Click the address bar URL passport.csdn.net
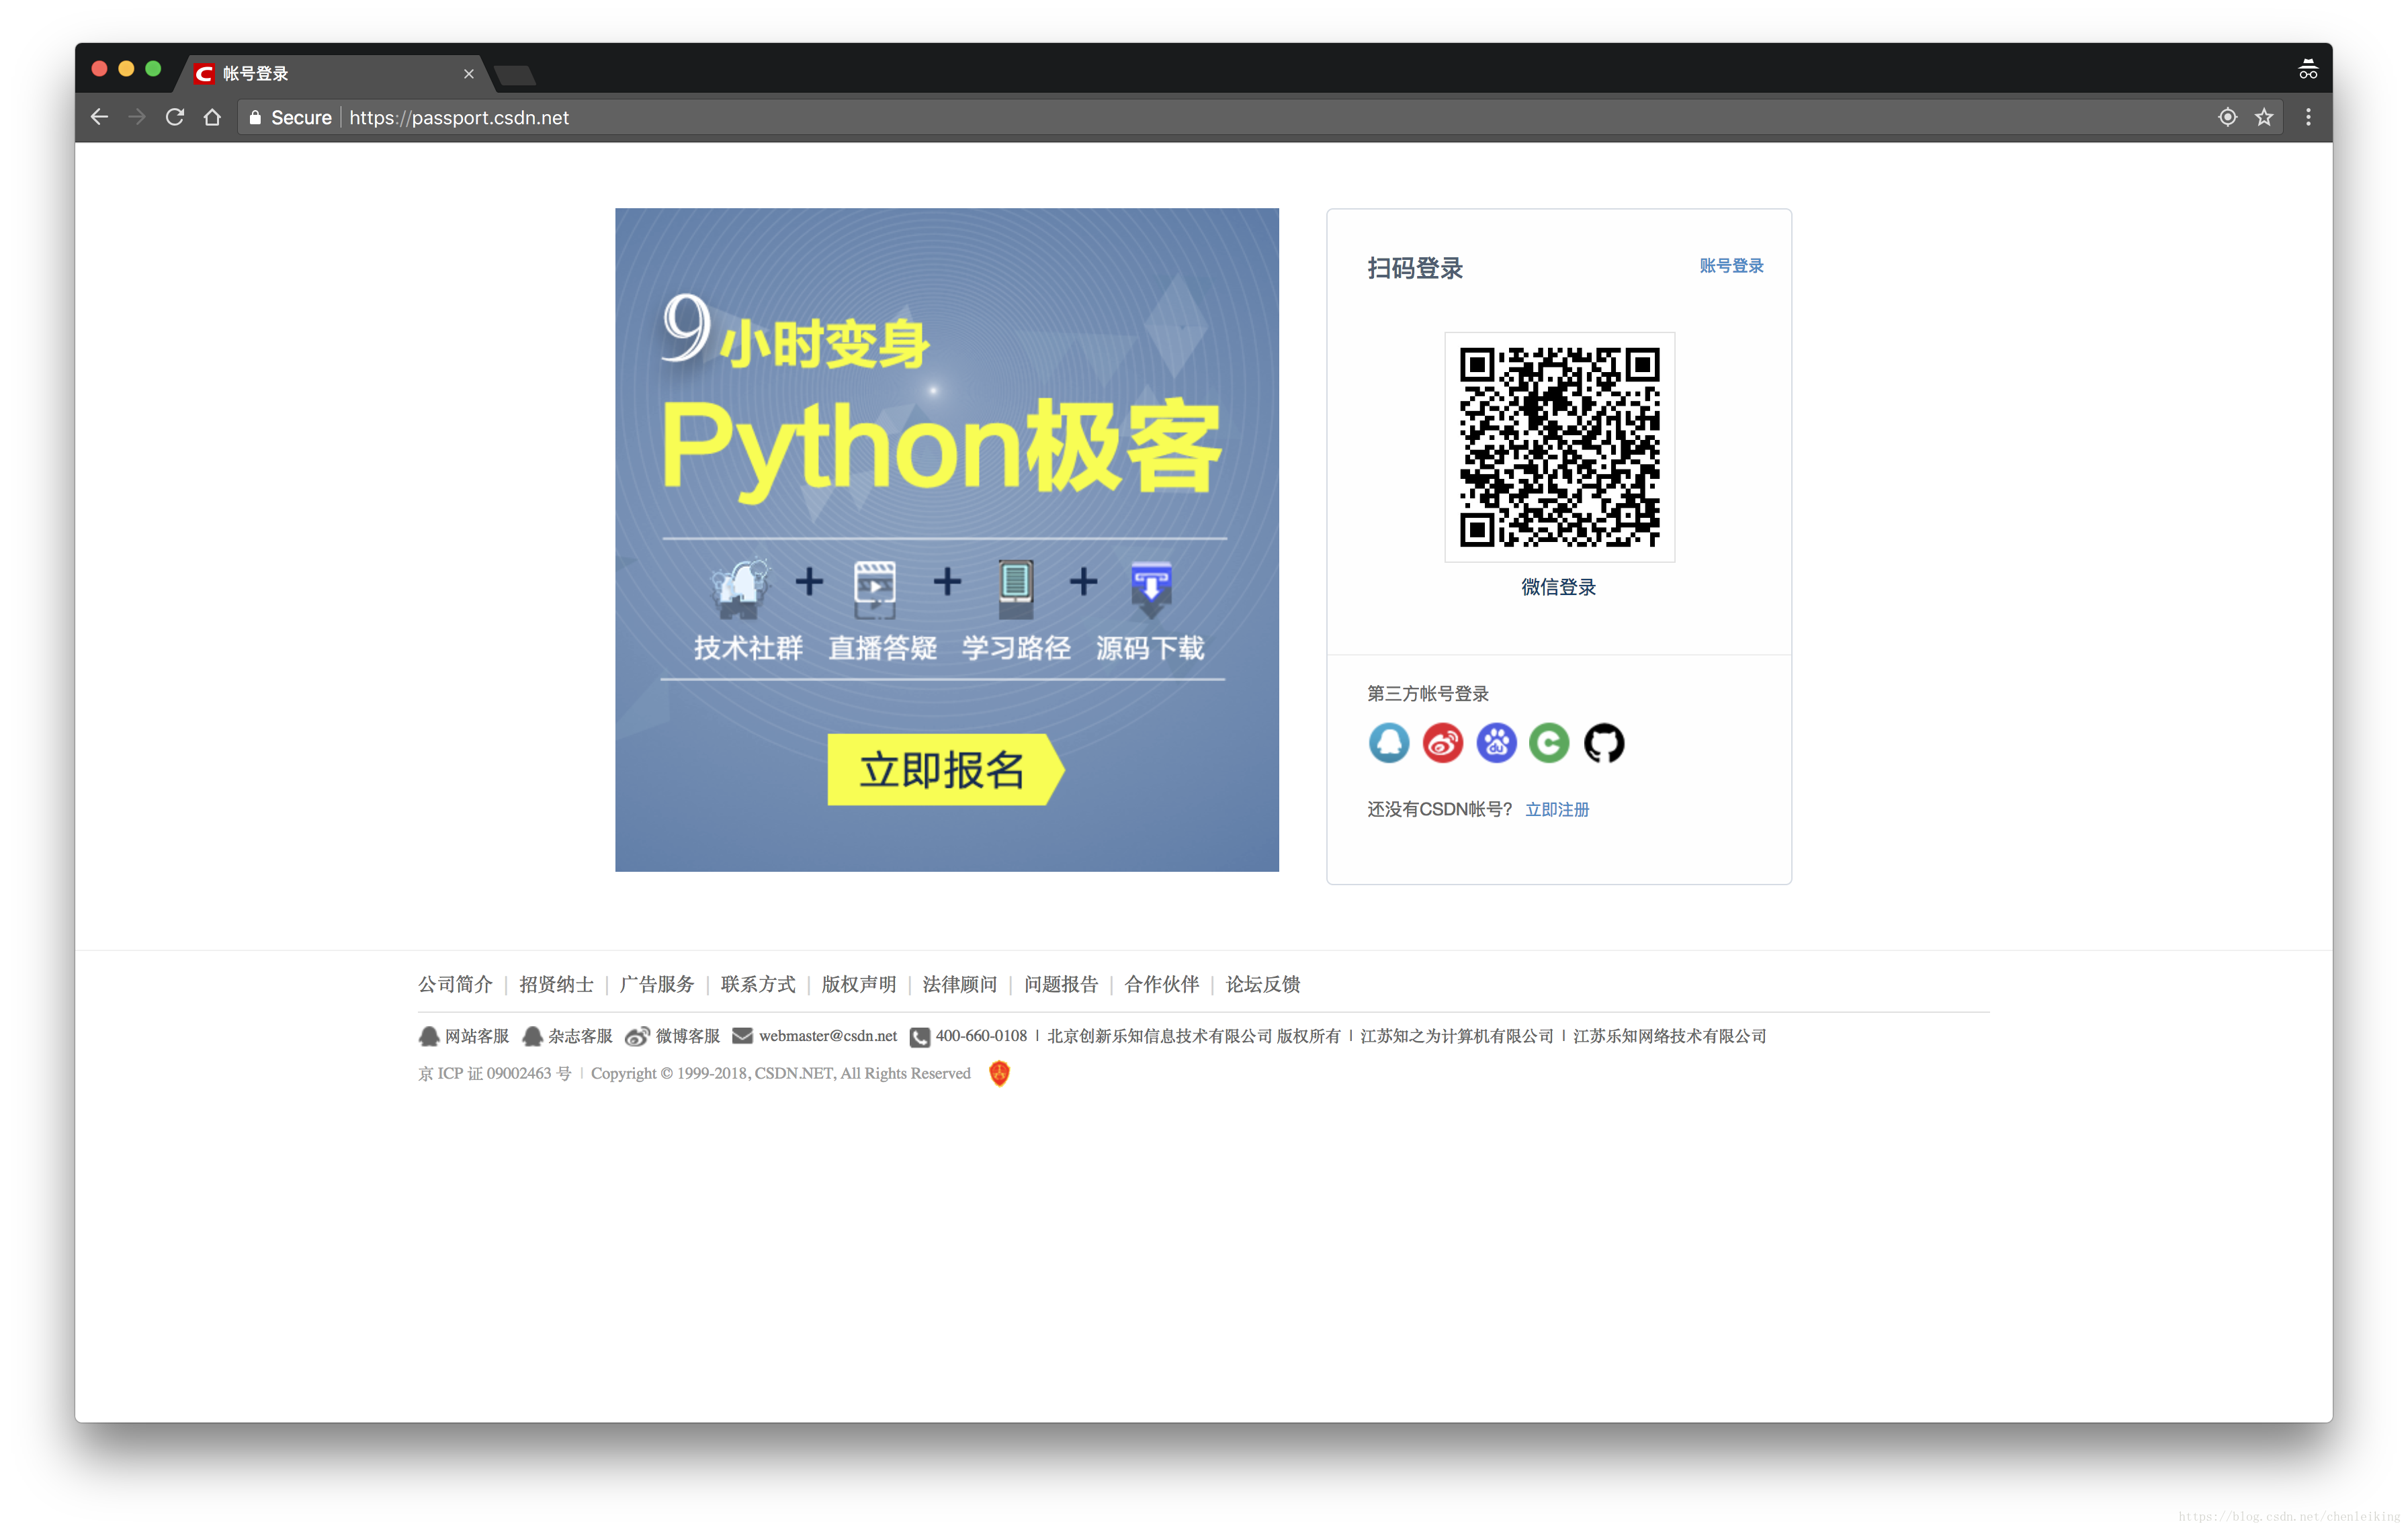The height and width of the screenshot is (1530, 2408). pos(459,117)
